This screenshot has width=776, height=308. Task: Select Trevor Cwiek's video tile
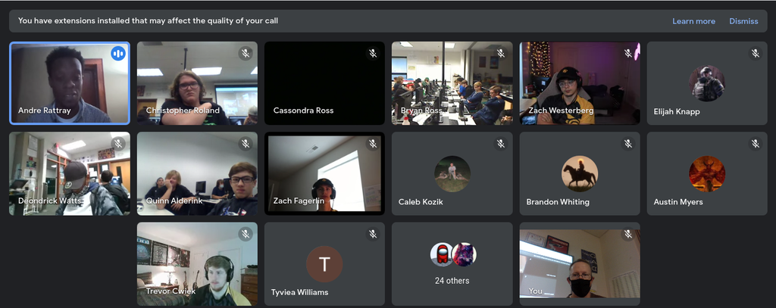tap(198, 264)
